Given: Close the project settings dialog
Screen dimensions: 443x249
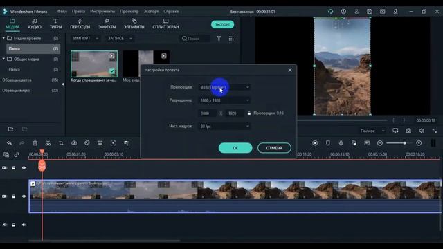Looking at the screenshot, I should pos(290,70).
